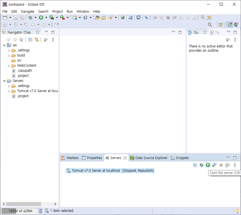Image resolution: width=241 pixels, height=215 pixels.
Task: Open the web browser globe icon
Action: [122, 18]
